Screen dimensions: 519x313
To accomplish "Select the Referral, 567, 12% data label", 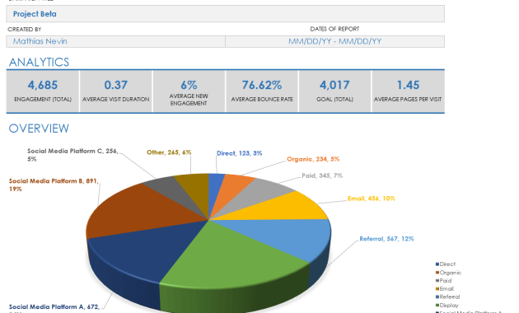I will [x=386, y=239].
